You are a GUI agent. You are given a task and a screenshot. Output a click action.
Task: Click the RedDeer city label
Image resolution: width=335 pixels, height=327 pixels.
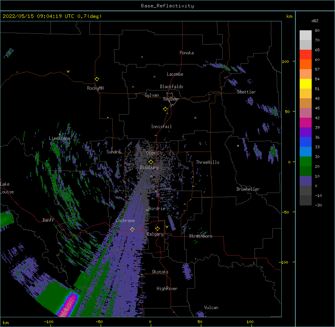[171, 99]
